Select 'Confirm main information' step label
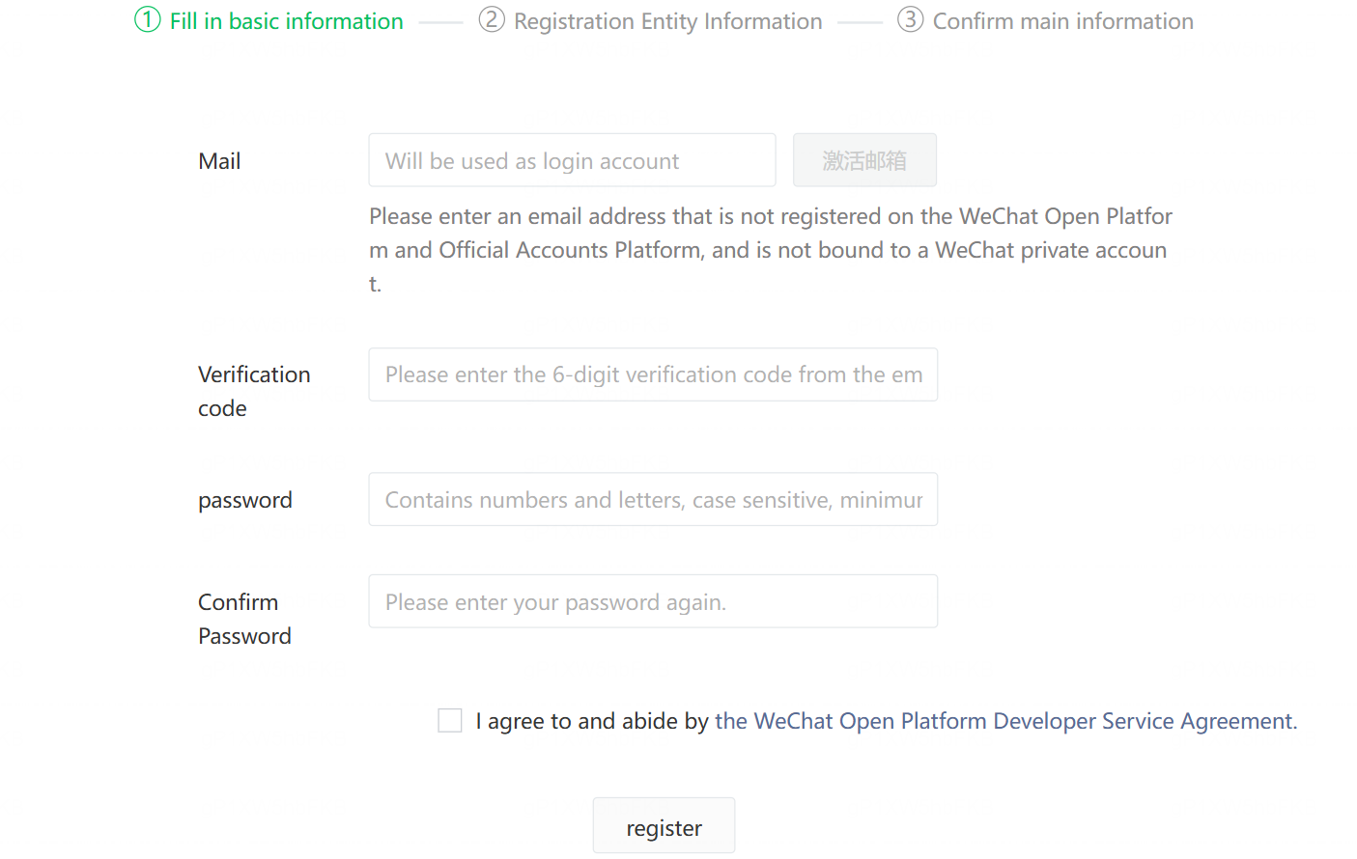This screenshot has height=859, width=1357. pos(1062,21)
